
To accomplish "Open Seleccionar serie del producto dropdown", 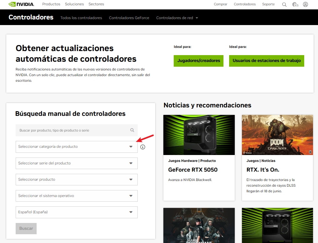I will (77, 163).
